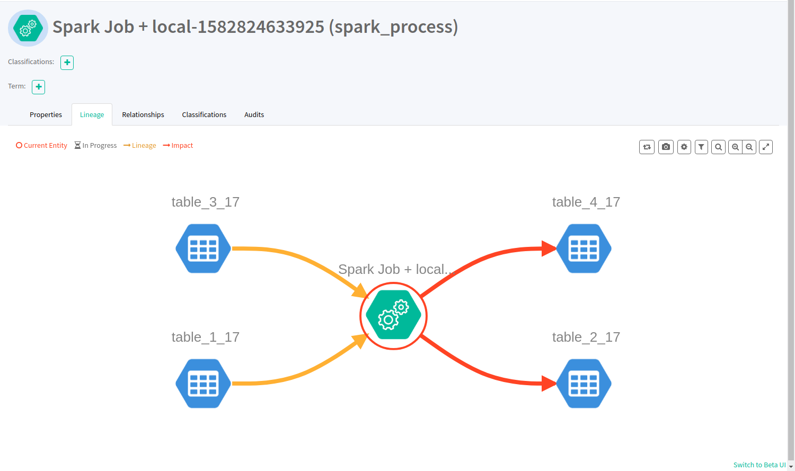Select the table_1_17 node
795x471 pixels.
tap(203, 383)
